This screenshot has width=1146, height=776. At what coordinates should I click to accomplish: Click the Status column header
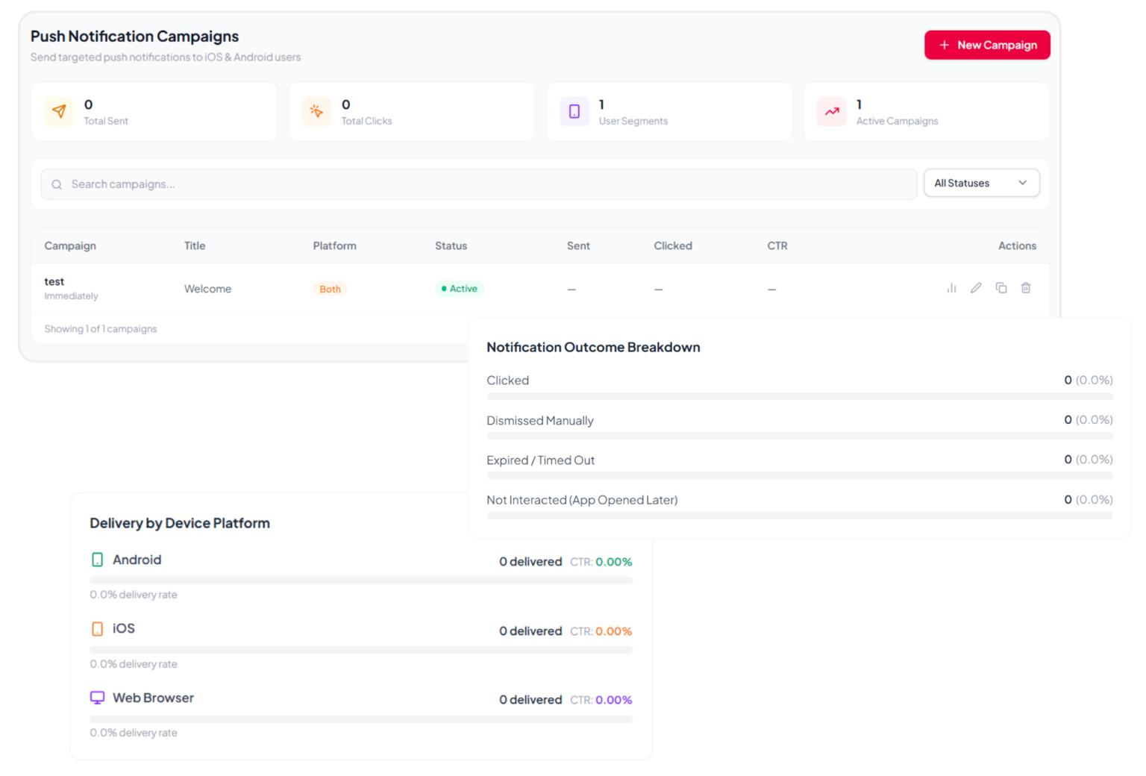pyautogui.click(x=451, y=245)
